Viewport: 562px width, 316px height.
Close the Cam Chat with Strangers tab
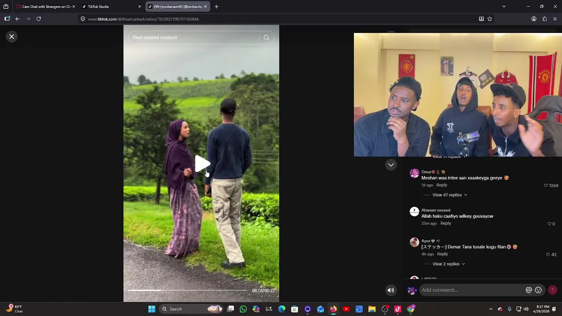pos(73,7)
